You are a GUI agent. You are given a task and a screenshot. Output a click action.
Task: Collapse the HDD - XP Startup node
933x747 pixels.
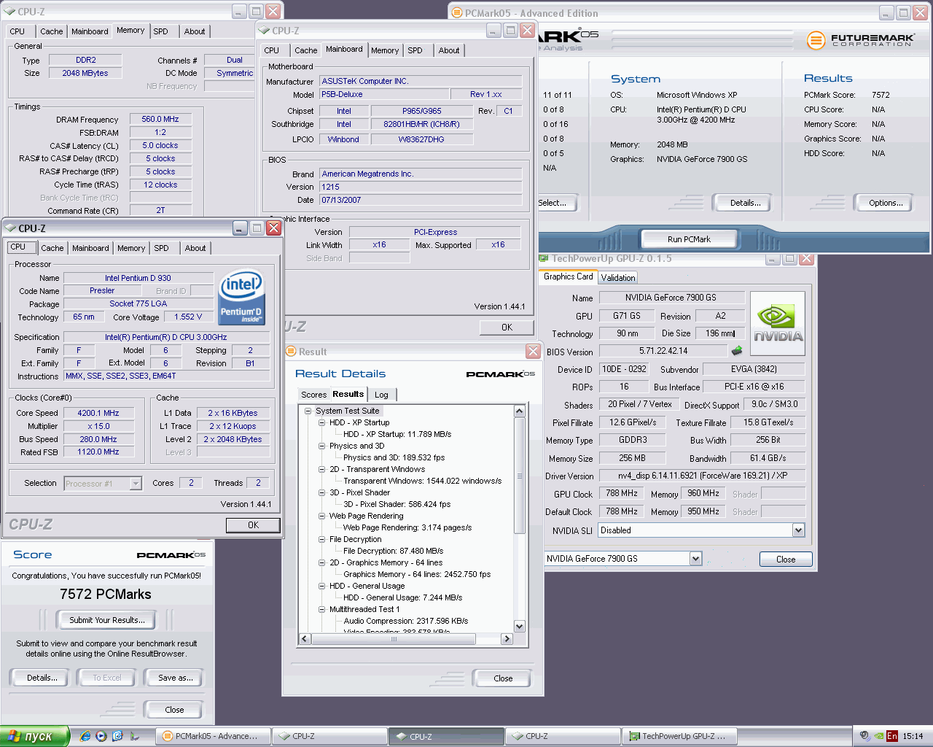point(321,422)
